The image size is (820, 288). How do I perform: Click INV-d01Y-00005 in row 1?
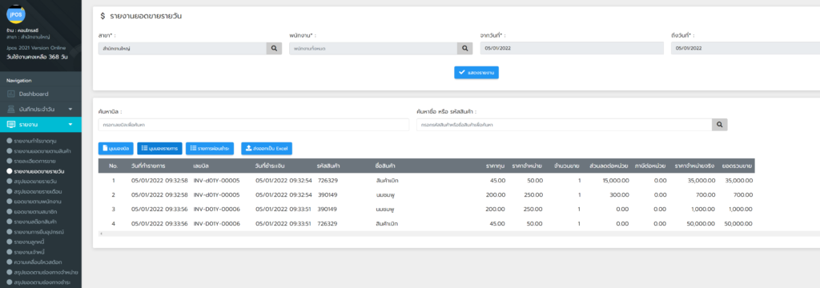tap(216, 180)
